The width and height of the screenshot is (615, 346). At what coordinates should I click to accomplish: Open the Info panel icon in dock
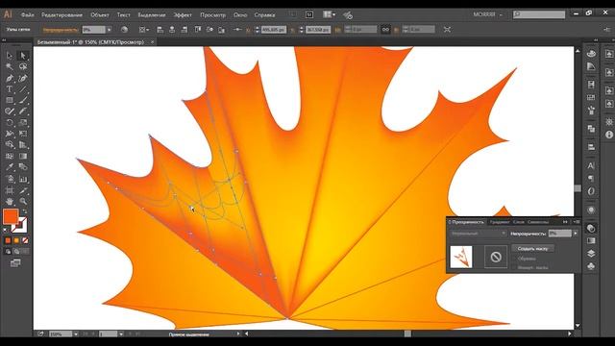608,135
